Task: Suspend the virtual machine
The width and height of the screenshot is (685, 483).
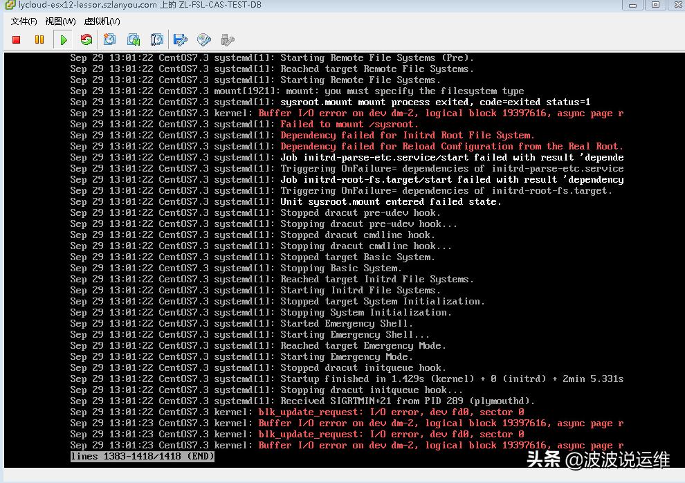Action: tap(39, 39)
